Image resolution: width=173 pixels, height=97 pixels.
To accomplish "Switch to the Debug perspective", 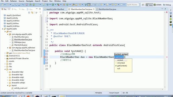I will point(167,5).
